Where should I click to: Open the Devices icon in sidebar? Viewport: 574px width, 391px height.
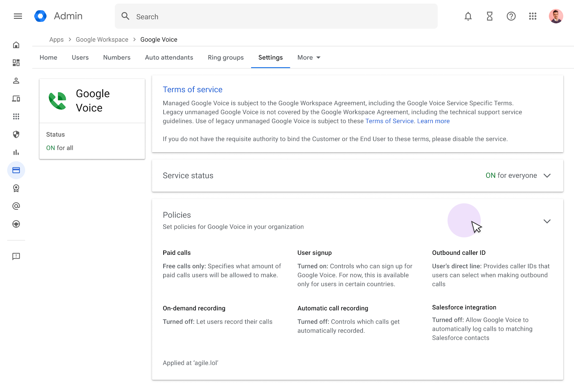click(x=16, y=99)
